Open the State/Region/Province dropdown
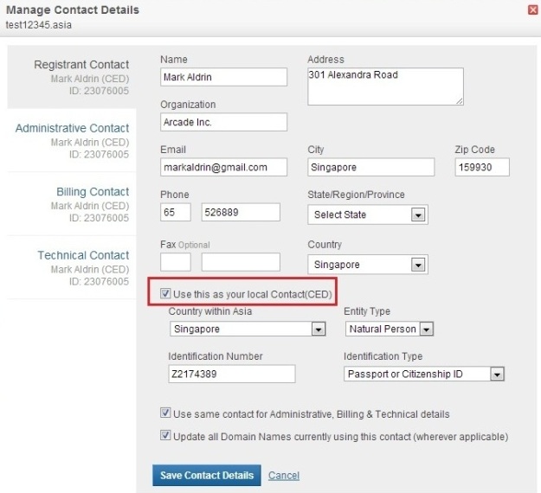Screen dimensions: 541x493 (368, 214)
